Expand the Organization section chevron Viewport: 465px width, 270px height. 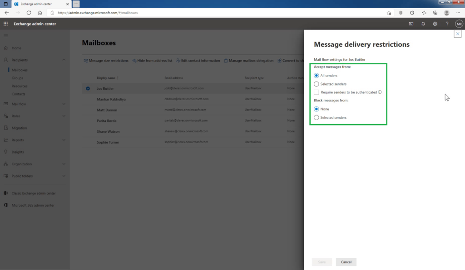click(x=64, y=164)
